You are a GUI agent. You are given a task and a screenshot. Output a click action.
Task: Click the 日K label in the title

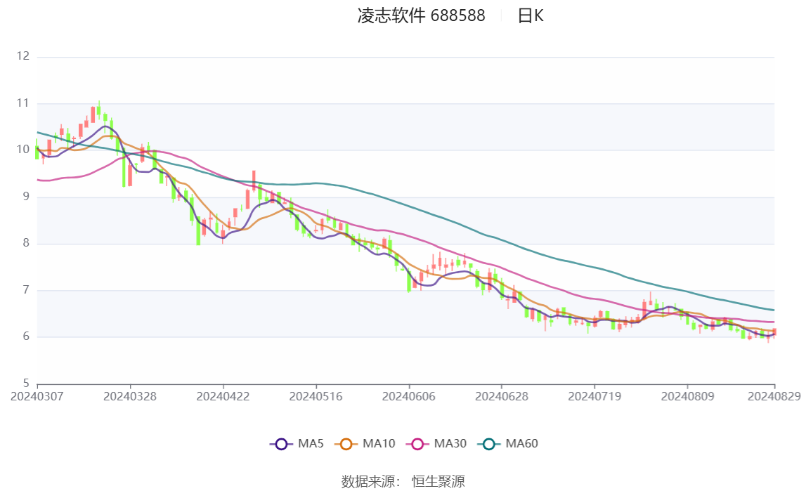pyautogui.click(x=531, y=16)
